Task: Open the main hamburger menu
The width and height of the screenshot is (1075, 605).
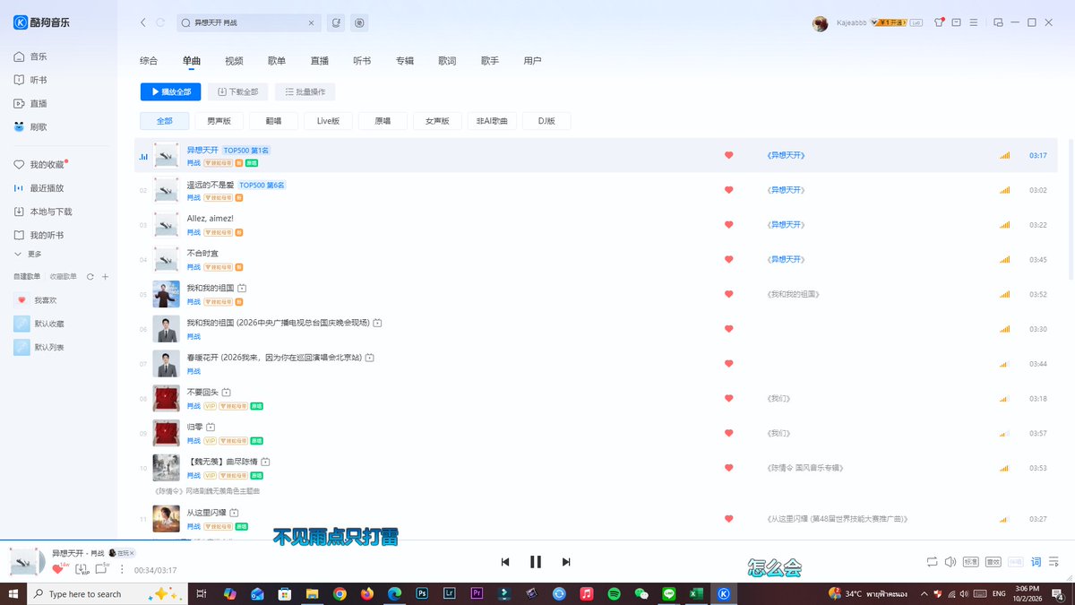Action: point(974,22)
